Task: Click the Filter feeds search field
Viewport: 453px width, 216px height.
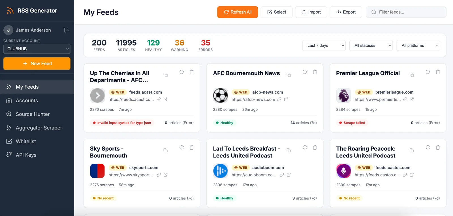Action: click(x=409, y=12)
